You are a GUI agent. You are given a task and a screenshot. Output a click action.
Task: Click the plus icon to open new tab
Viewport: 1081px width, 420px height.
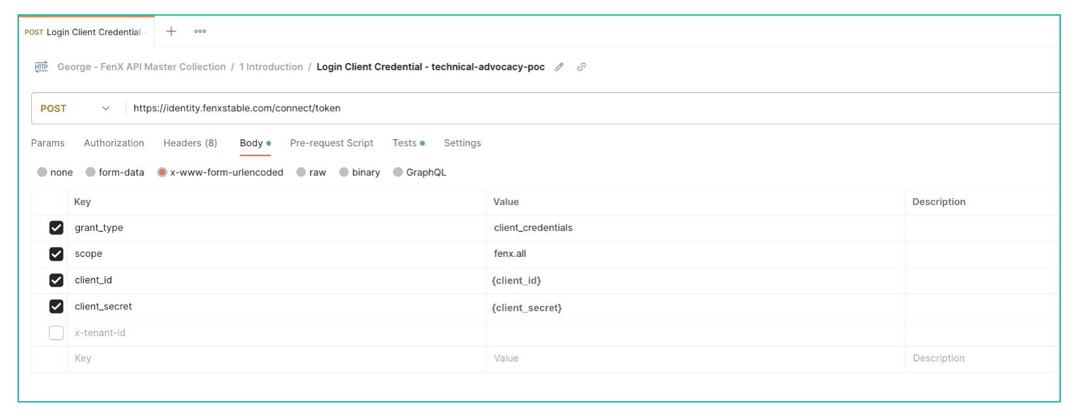pos(171,31)
